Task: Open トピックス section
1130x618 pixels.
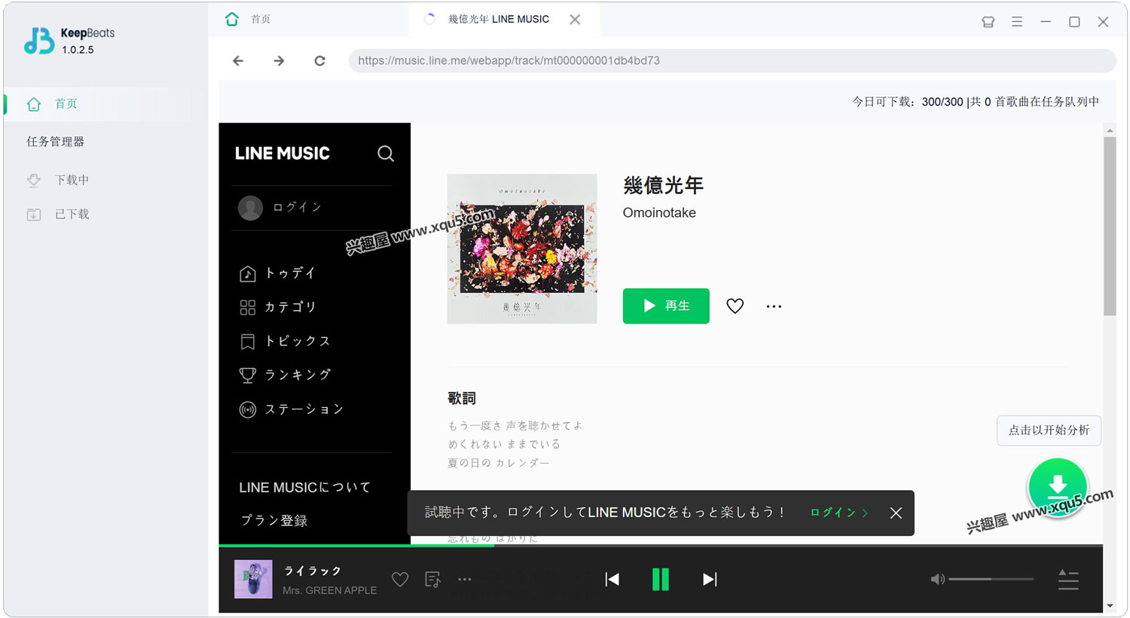Action: (285, 341)
